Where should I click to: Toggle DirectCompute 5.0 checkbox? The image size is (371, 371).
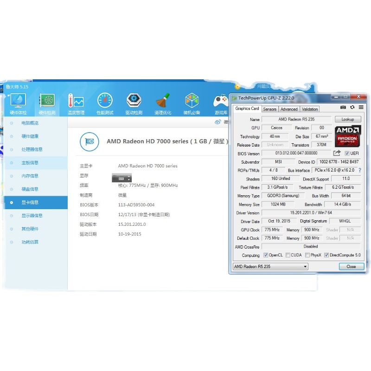click(326, 255)
